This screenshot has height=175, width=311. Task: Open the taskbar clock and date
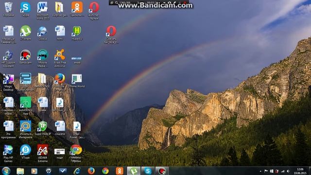300,171
